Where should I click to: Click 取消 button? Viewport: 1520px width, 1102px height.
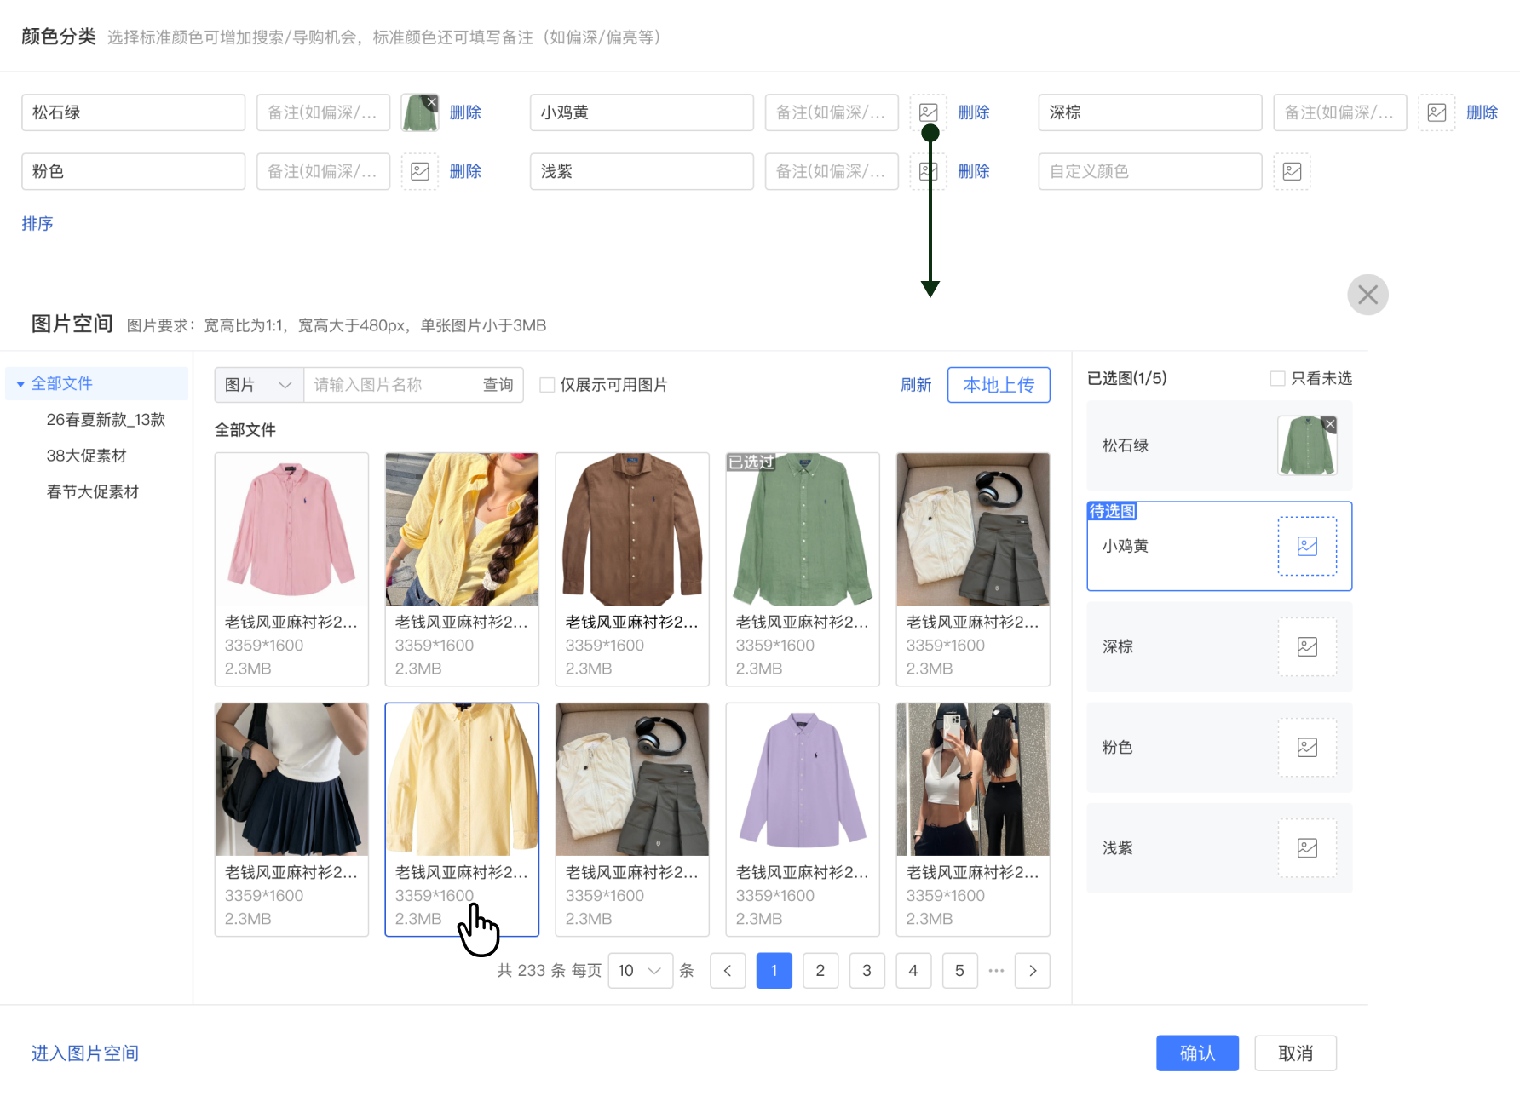click(1295, 1053)
